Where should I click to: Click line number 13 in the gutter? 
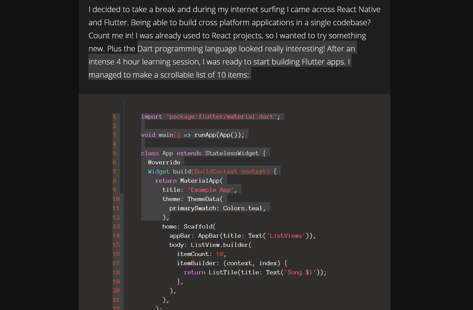116,227
